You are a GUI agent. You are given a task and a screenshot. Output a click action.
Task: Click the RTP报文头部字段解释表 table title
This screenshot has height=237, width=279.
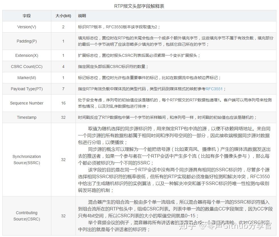[139, 6]
